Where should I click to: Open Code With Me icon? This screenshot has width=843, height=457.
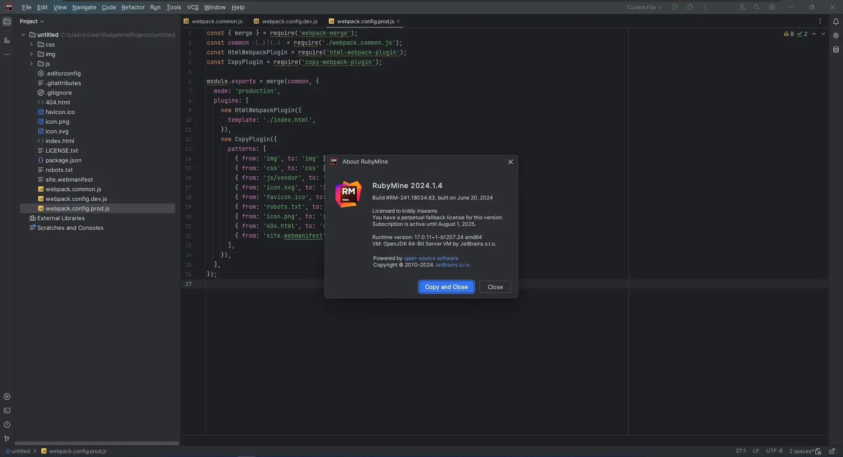pos(742,7)
